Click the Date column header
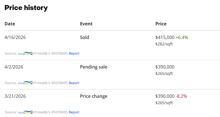This screenshot has width=220, height=117. tap(10, 24)
